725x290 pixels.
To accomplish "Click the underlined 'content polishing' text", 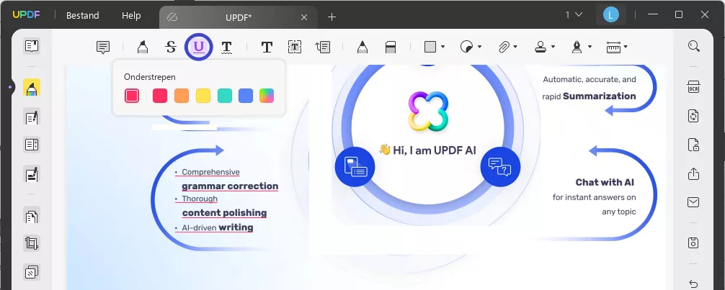I will pyautogui.click(x=224, y=213).
